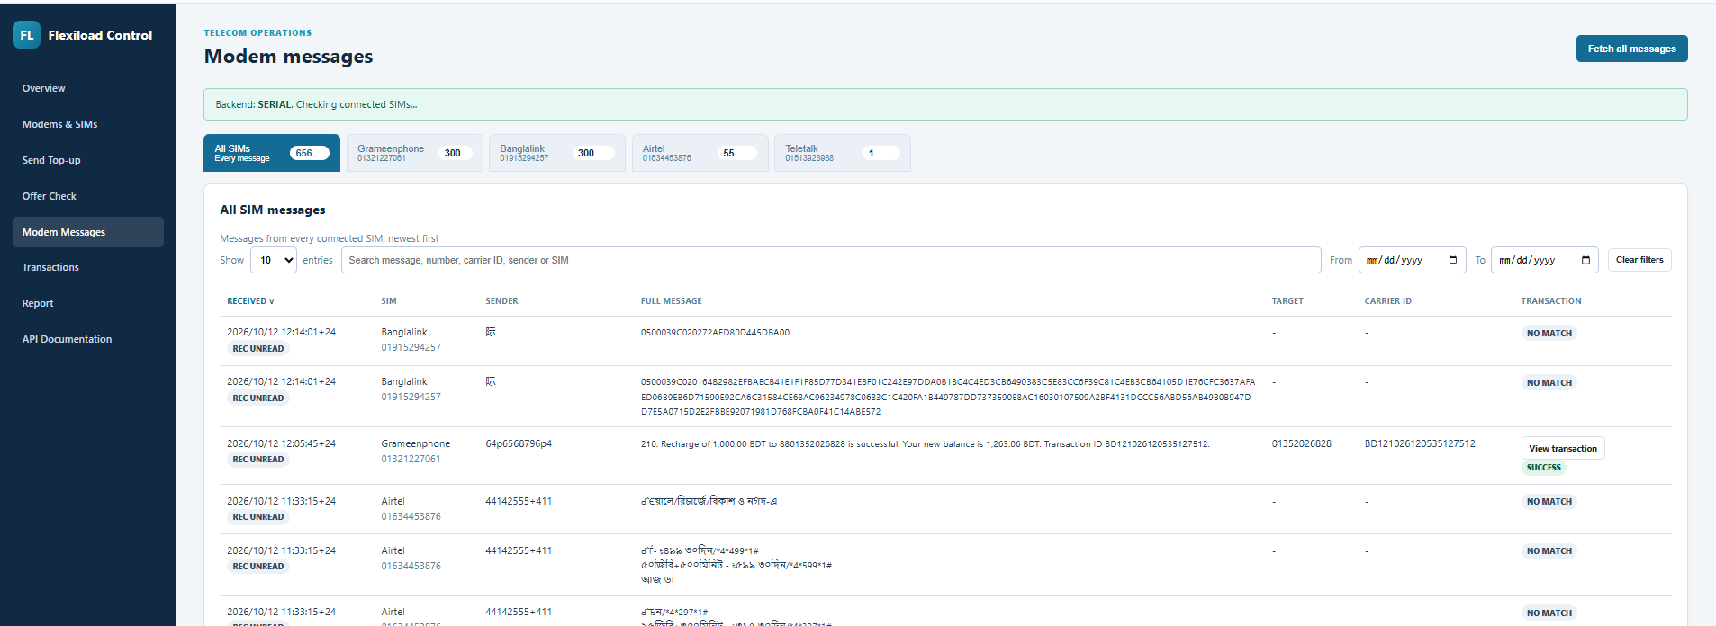Switch to the Banglalink SIM tab

click(x=557, y=153)
